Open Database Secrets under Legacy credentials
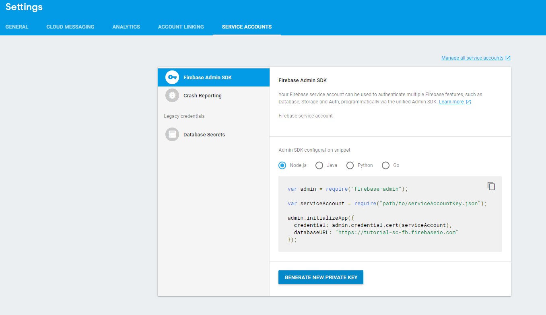This screenshot has height=315, width=546. (214, 134)
